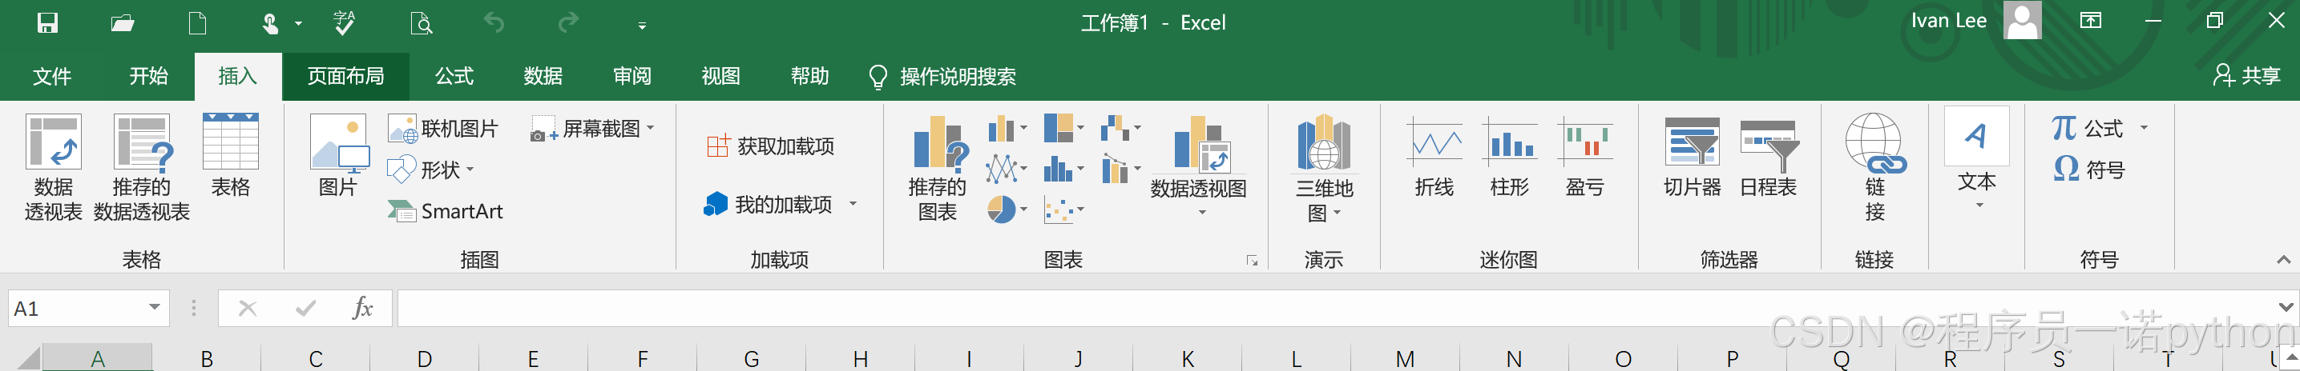Open the 图表 group dialog launcher
2300x371 pixels.
tap(1252, 261)
